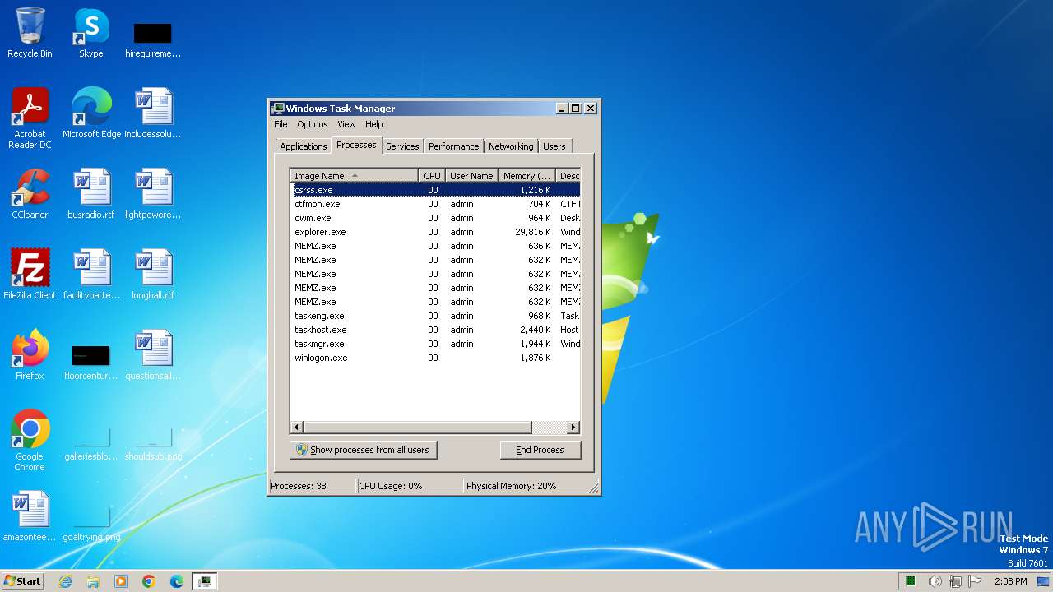This screenshot has width=1053, height=592.
Task: Click horizontal scrollbar left arrow
Action: tap(297, 428)
